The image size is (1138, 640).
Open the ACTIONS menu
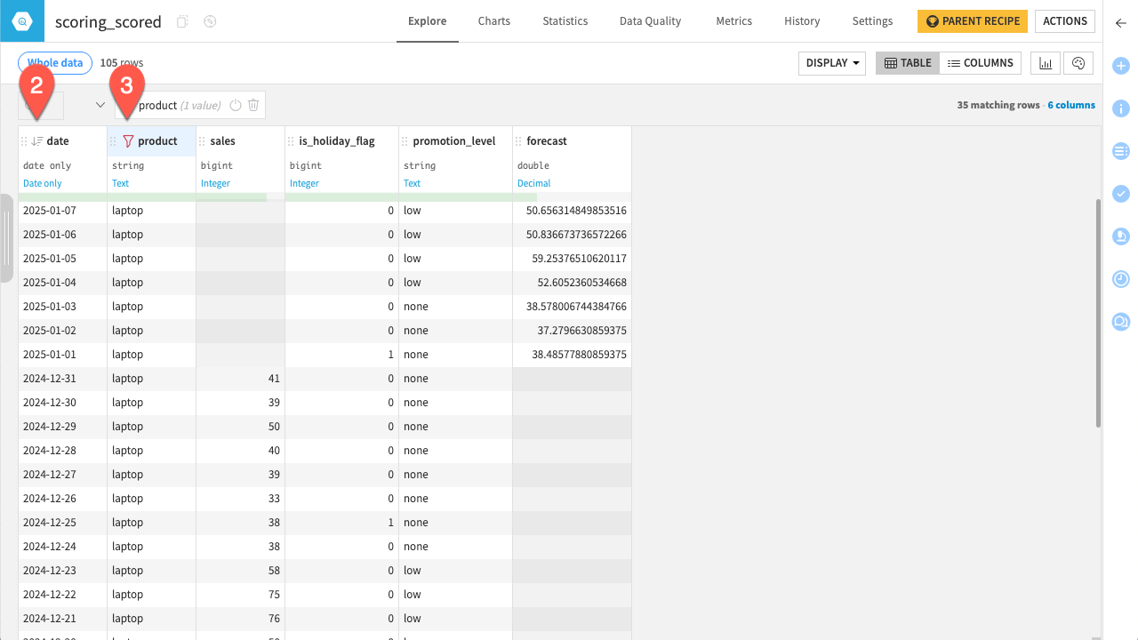pyautogui.click(x=1064, y=20)
